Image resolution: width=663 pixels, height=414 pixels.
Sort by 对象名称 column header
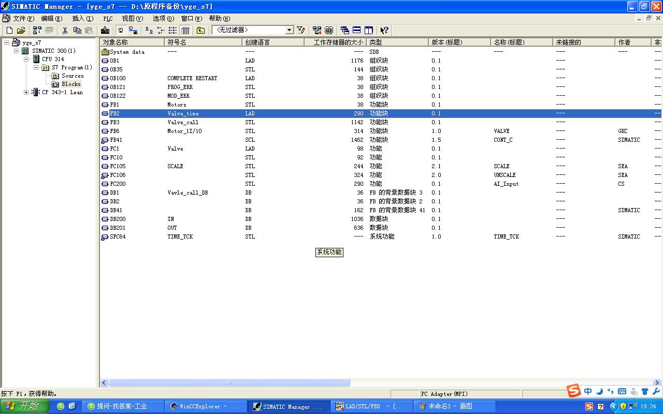[132, 42]
